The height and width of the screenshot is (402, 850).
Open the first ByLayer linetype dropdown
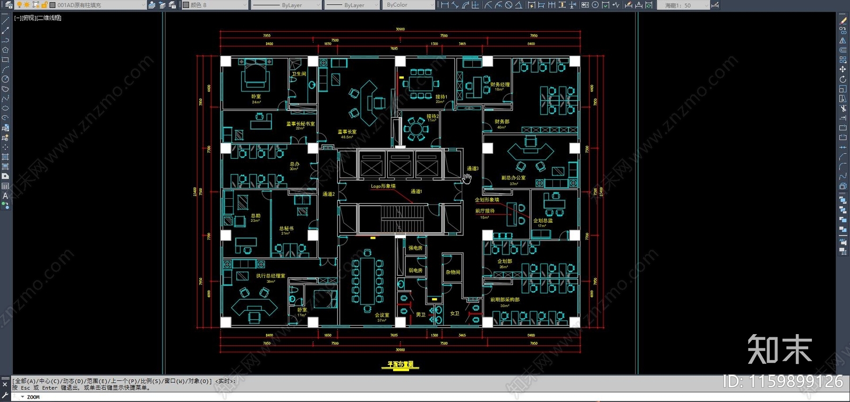286,5
